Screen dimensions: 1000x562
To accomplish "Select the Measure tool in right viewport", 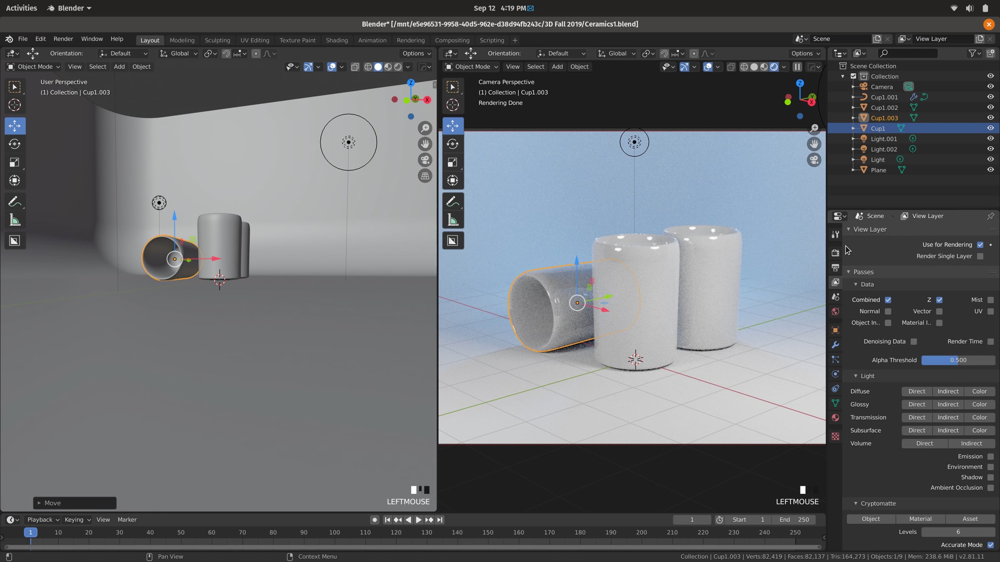I will [x=452, y=220].
